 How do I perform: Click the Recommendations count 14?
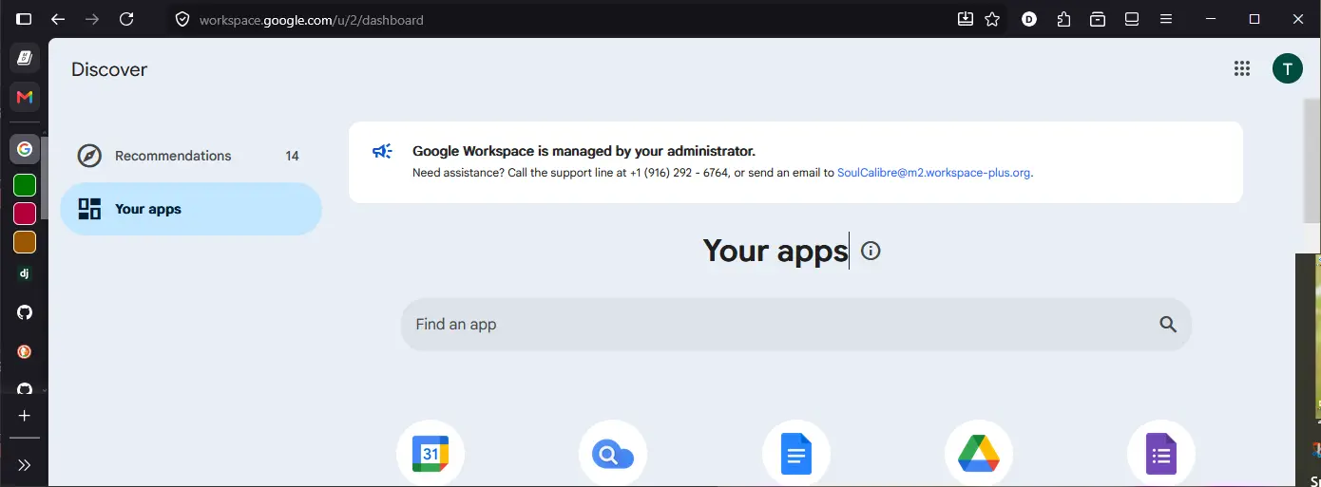coord(292,156)
